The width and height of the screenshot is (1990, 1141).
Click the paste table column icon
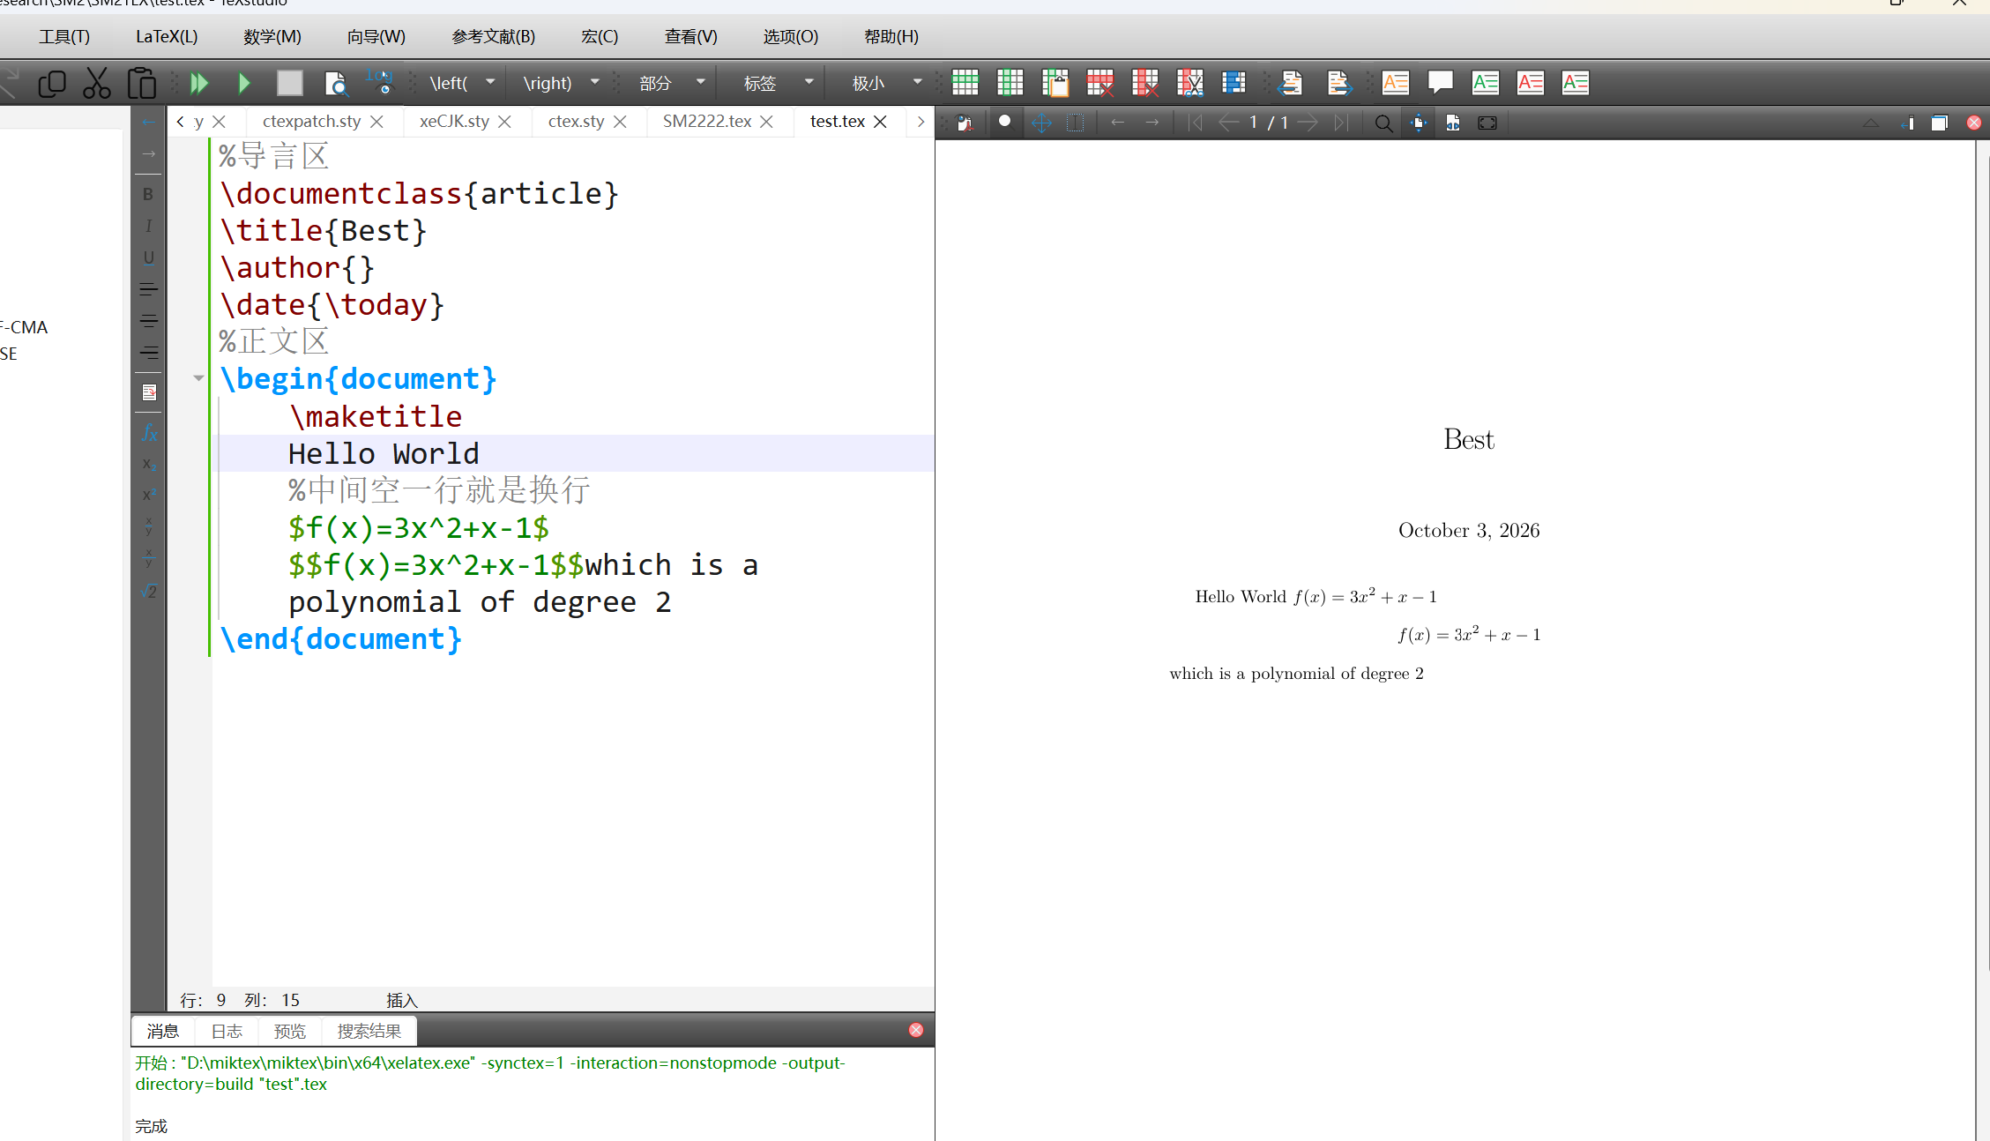tap(1055, 83)
